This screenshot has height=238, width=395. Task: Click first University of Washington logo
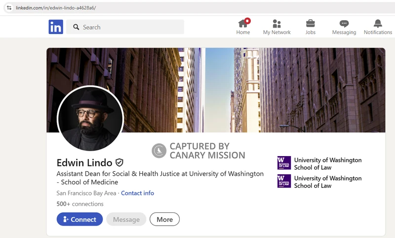coord(284,163)
